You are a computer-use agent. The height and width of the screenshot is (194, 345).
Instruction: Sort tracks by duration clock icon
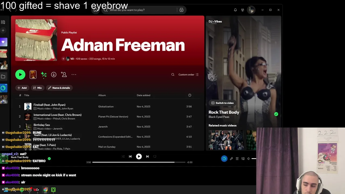(190, 95)
